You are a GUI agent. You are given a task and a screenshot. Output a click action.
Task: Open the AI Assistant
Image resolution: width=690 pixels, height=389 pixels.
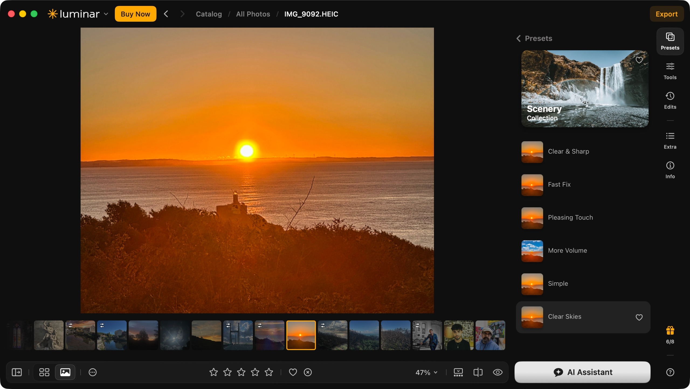tap(582, 372)
